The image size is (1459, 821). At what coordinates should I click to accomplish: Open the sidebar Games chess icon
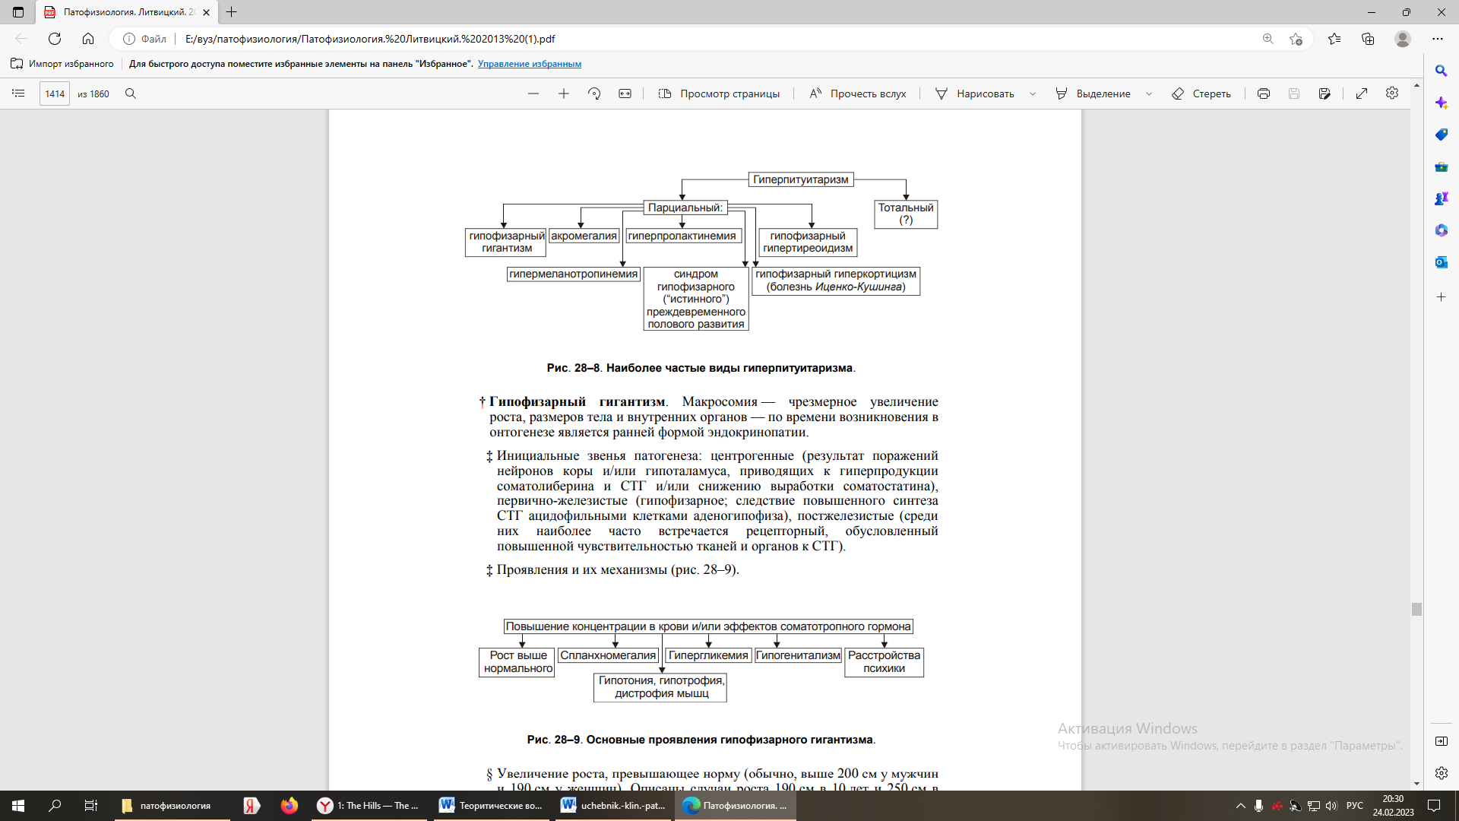[x=1441, y=198]
